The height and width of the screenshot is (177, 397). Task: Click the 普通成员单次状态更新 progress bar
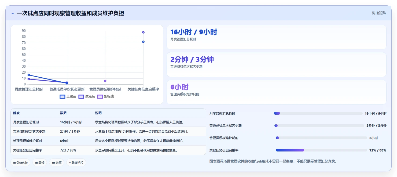click(x=319, y=126)
